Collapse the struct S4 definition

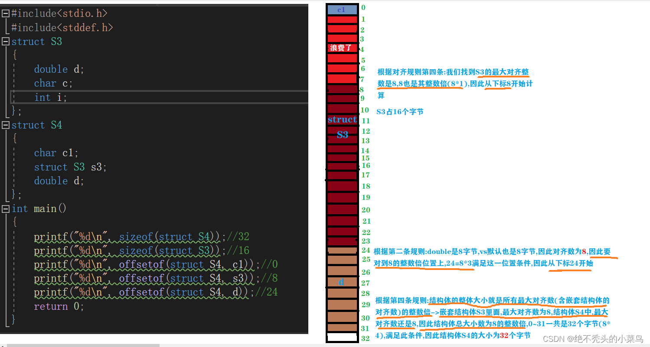tap(6, 125)
